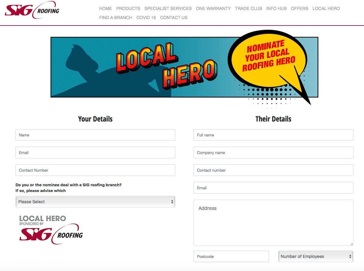This screenshot has height=271, width=364.
Task: Visit the TRADE CLUB page
Action: click(x=248, y=9)
